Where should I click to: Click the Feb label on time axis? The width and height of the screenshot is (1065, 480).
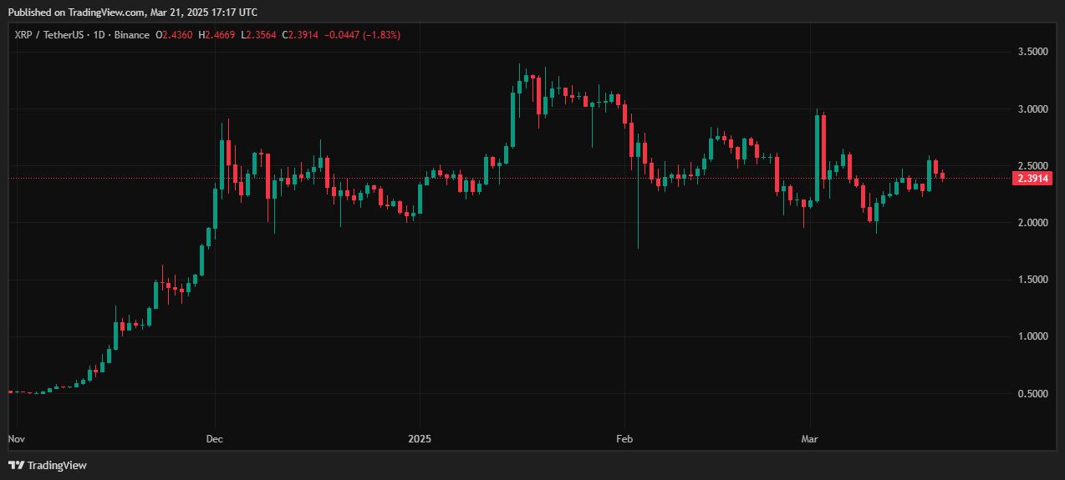click(624, 437)
